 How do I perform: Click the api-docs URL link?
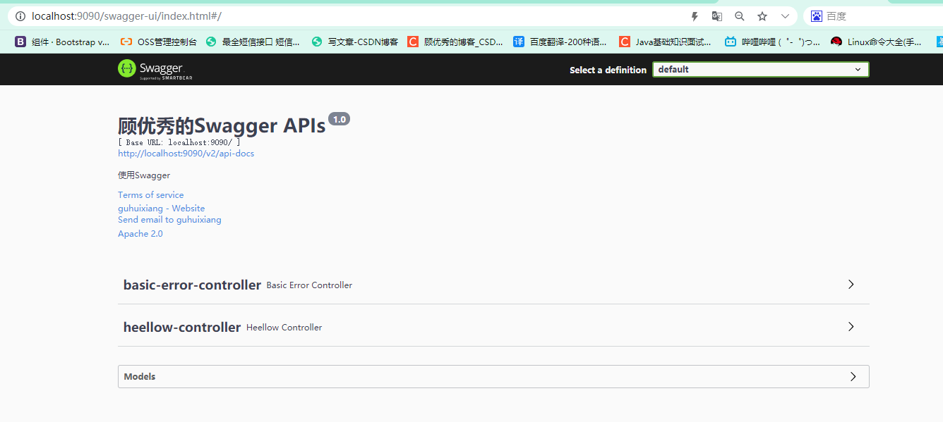coord(186,153)
